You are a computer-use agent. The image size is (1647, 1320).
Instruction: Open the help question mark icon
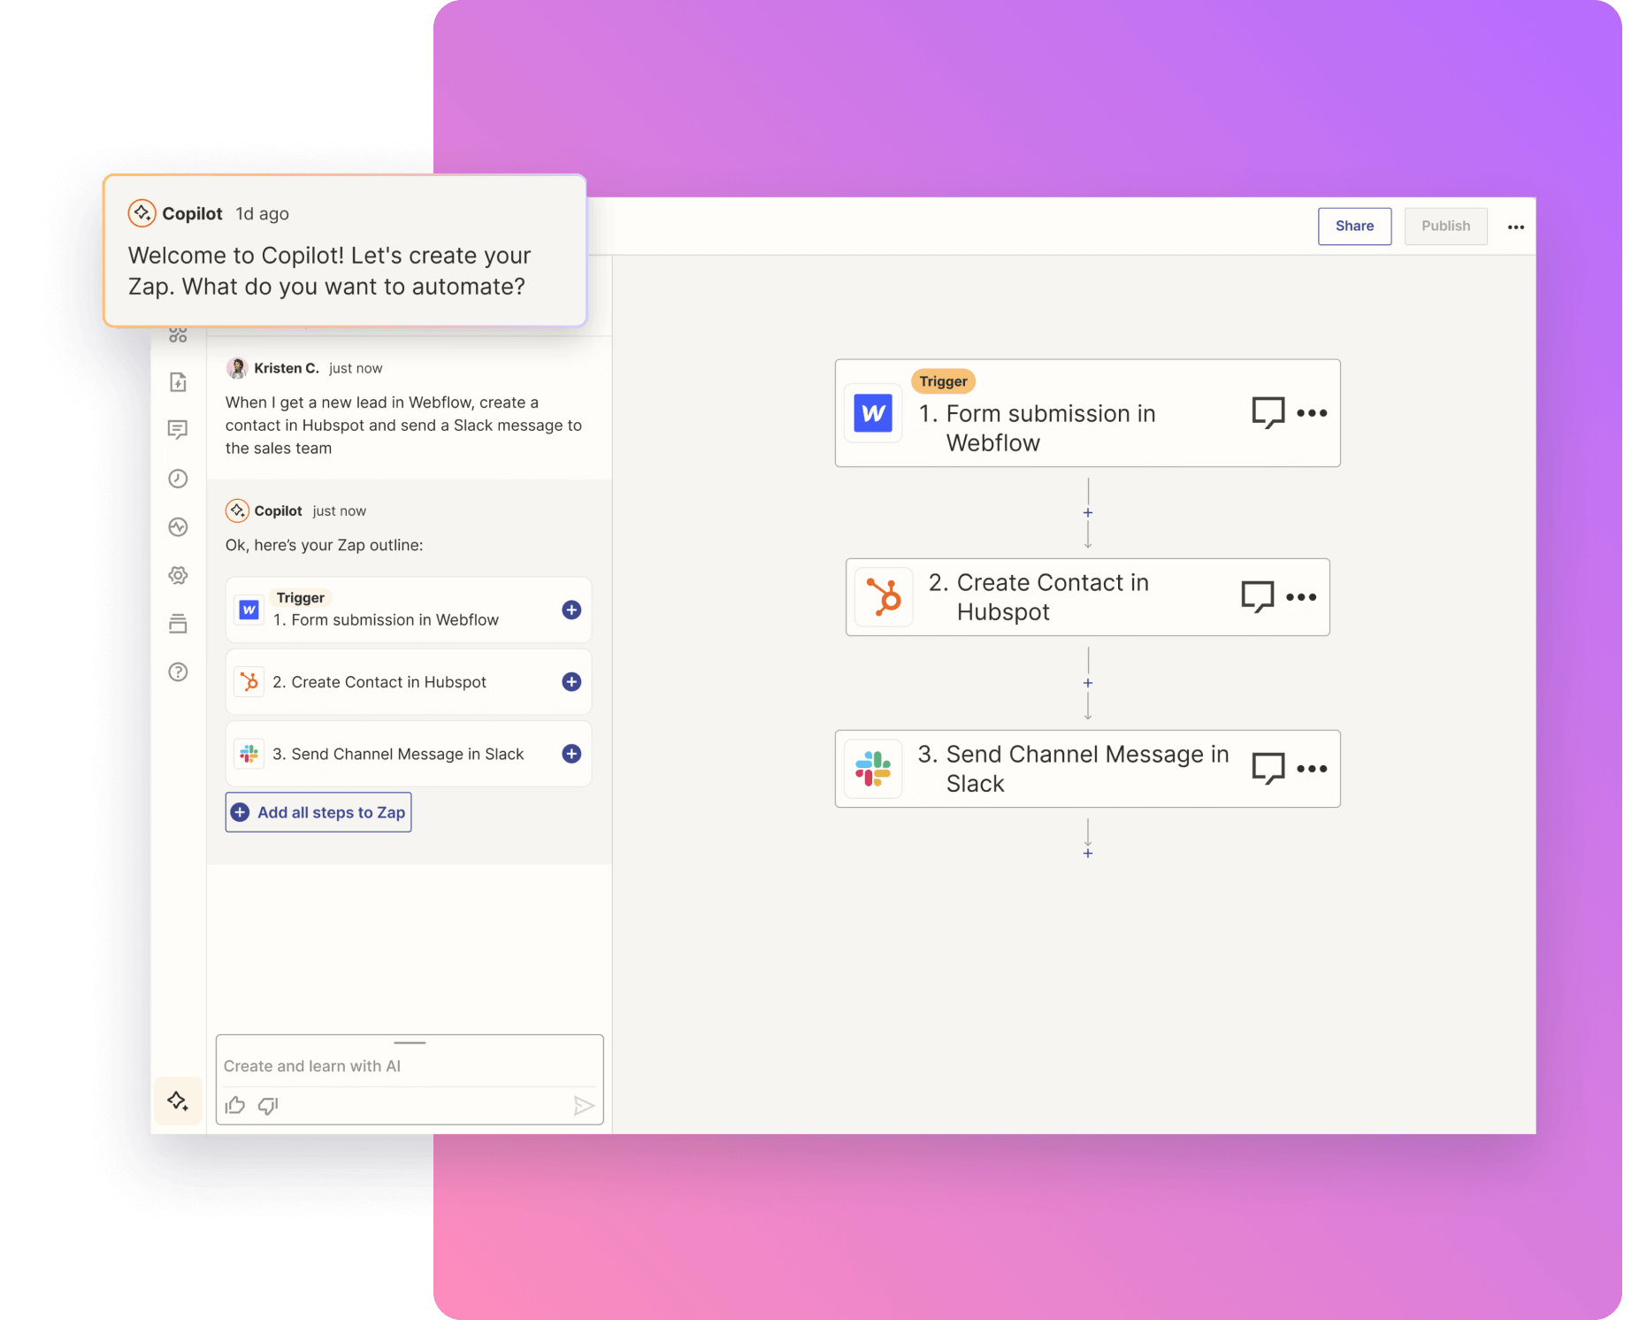pos(178,672)
